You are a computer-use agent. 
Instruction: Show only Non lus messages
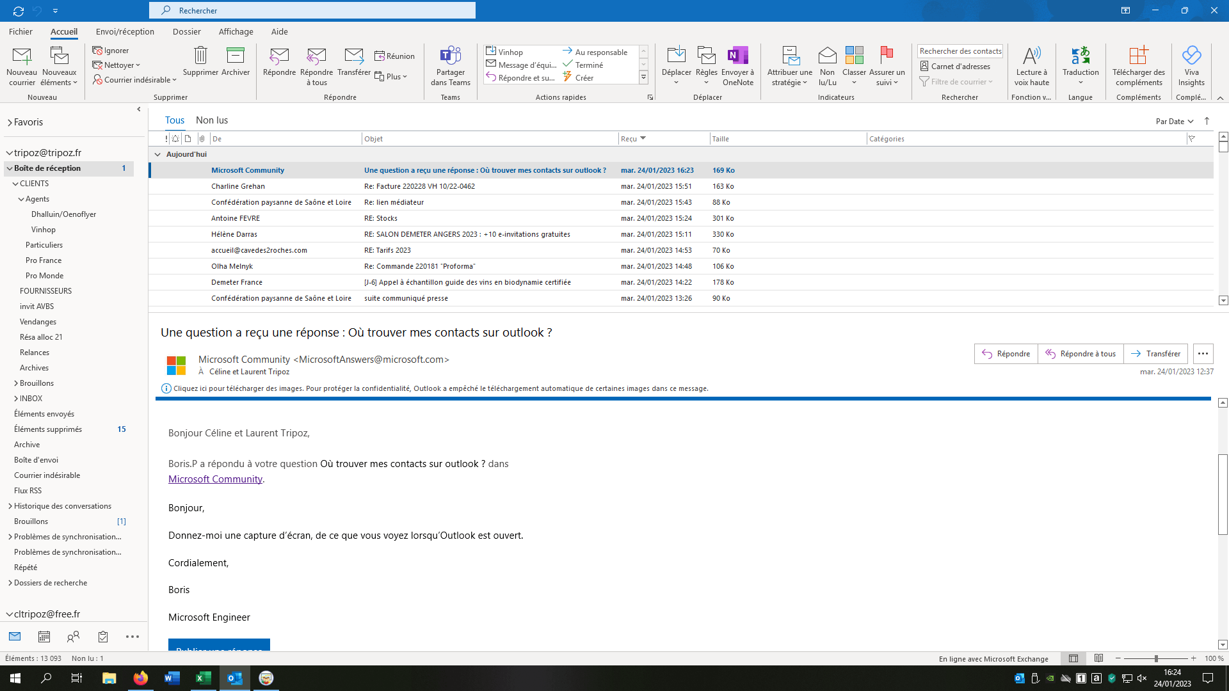(212, 120)
